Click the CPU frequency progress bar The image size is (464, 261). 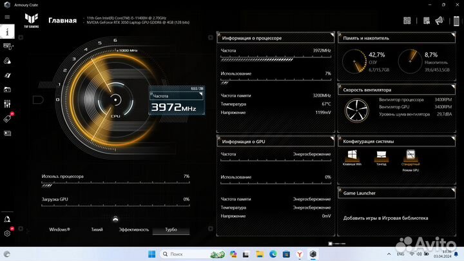[x=276, y=59]
